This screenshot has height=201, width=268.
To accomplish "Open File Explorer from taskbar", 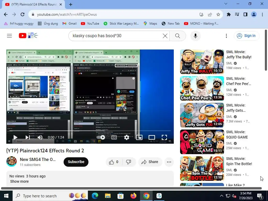I will point(108,196).
